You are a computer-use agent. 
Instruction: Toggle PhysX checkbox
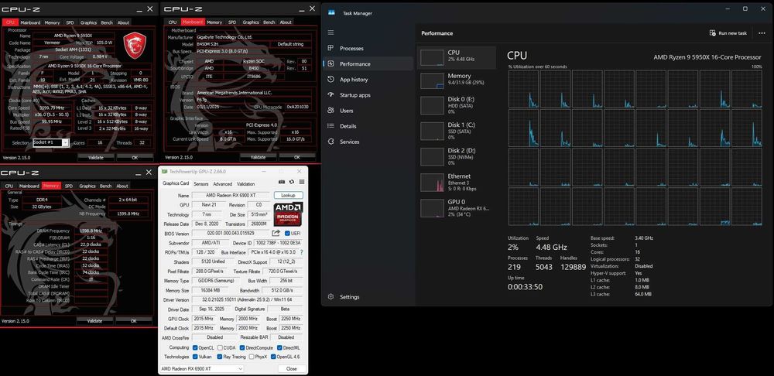252,356
